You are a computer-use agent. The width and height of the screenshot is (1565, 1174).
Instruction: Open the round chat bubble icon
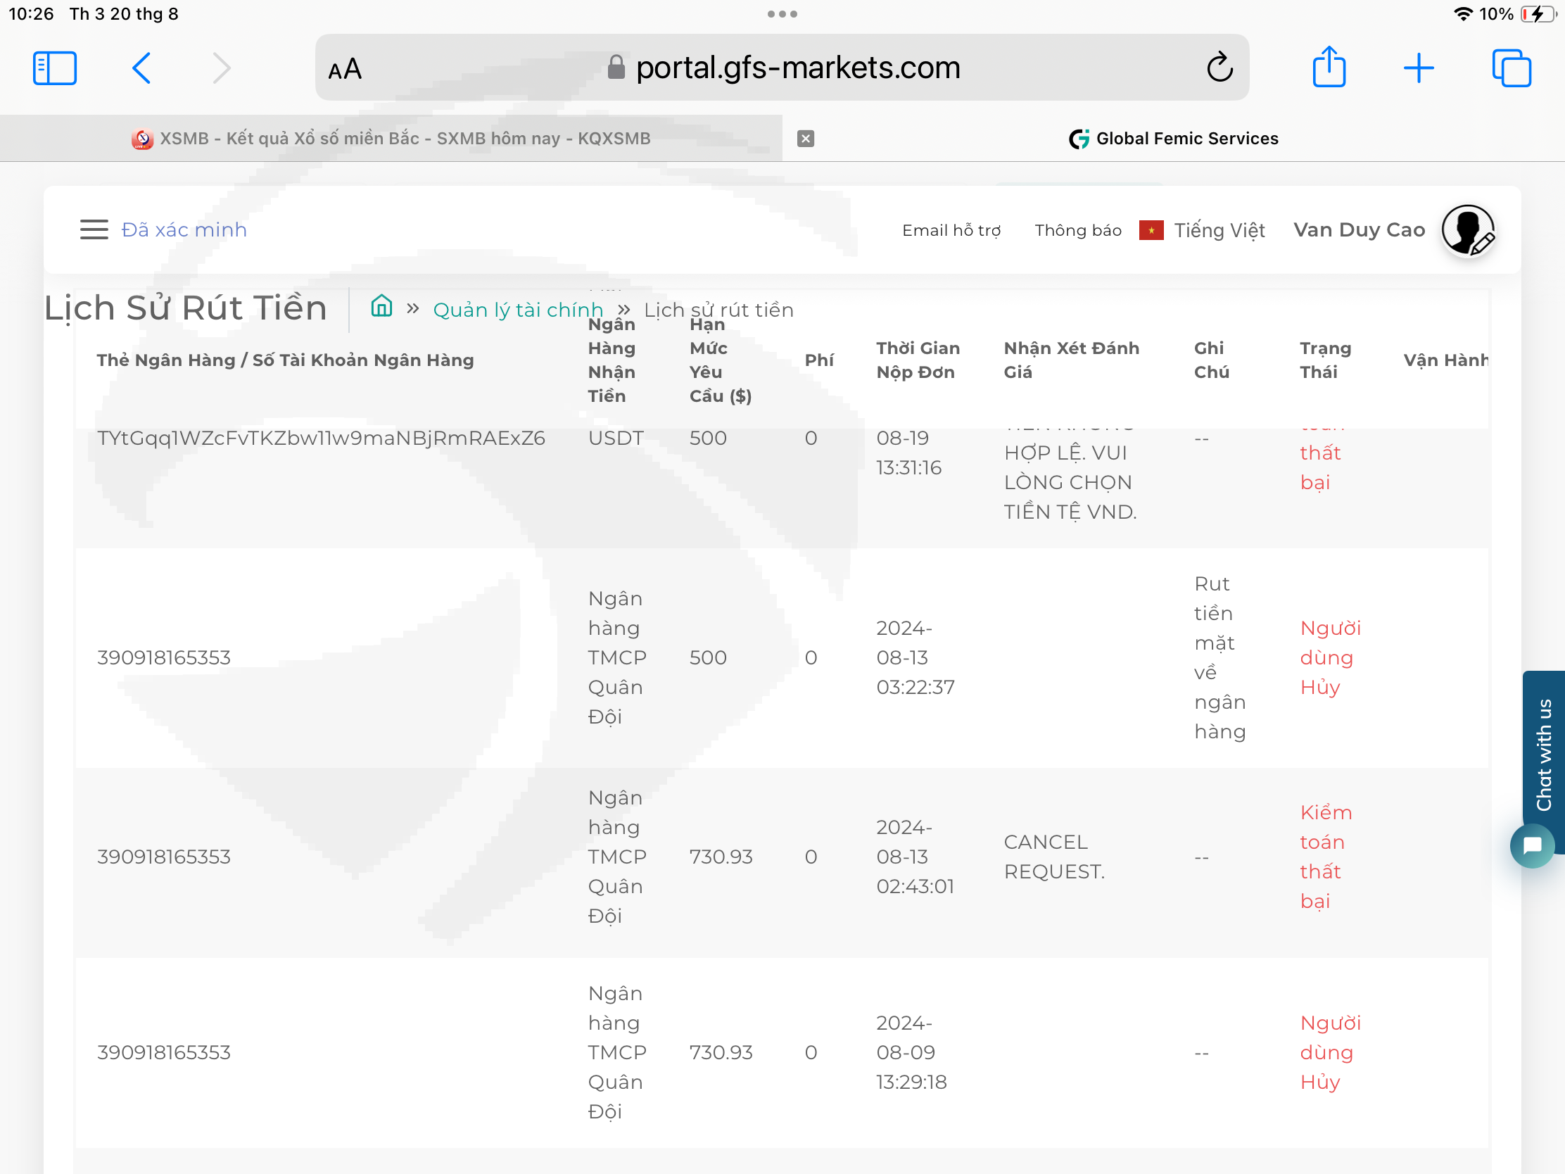(1531, 845)
